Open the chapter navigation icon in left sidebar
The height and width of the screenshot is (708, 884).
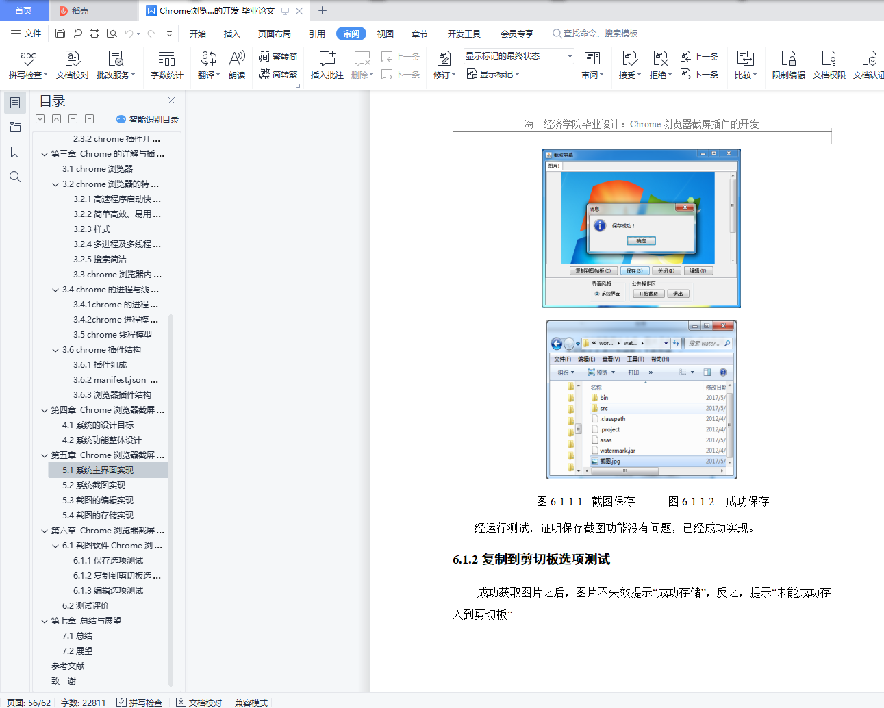(x=15, y=127)
